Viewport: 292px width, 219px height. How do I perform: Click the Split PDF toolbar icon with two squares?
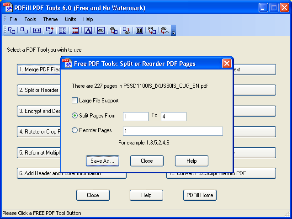pyautogui.click(x=24, y=30)
